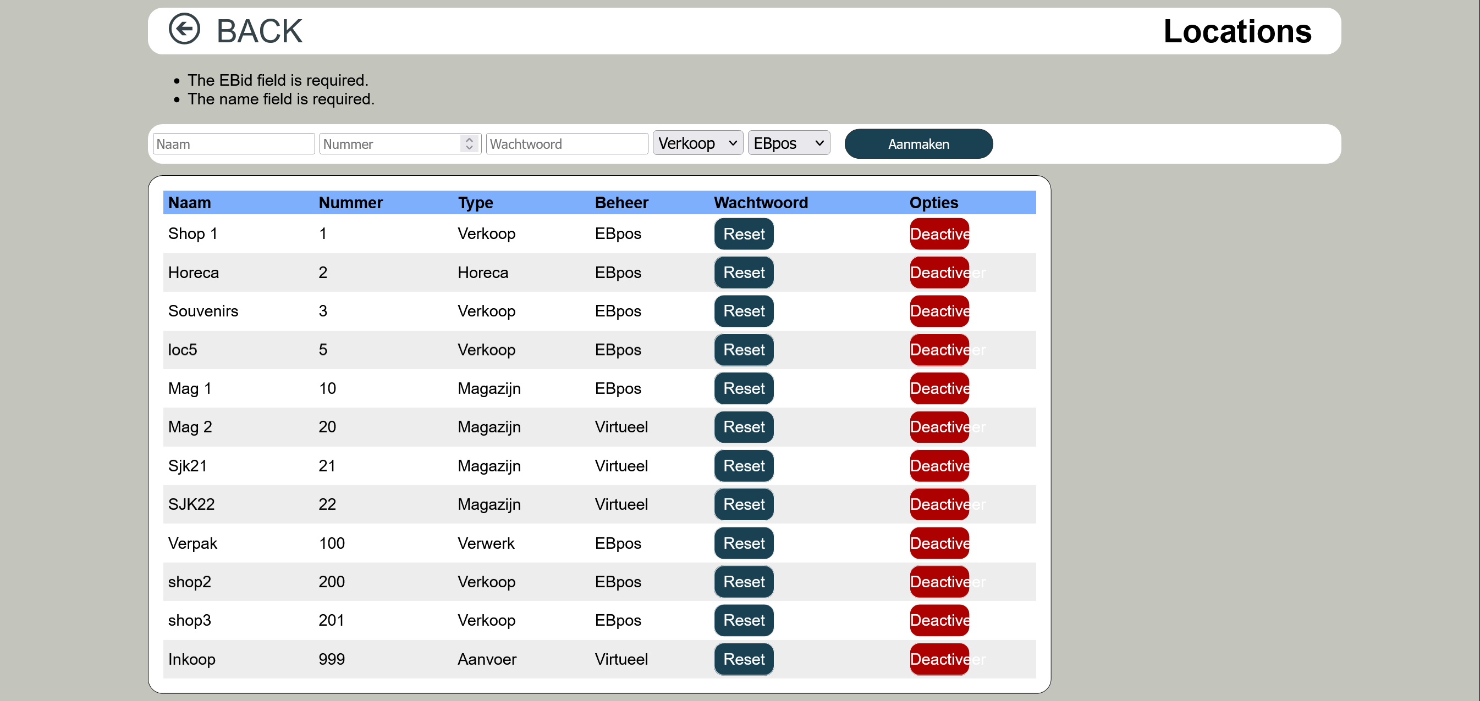Click the 'EBid field is required' message
1480x701 pixels.
click(278, 80)
